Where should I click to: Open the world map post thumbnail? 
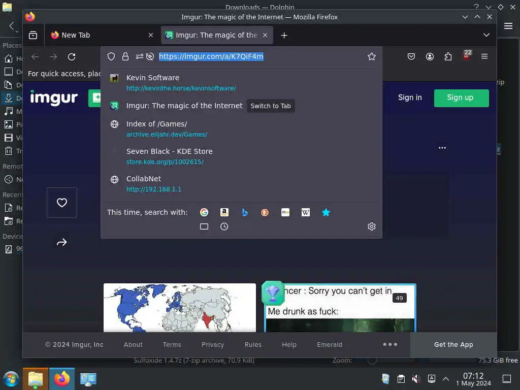point(180,308)
